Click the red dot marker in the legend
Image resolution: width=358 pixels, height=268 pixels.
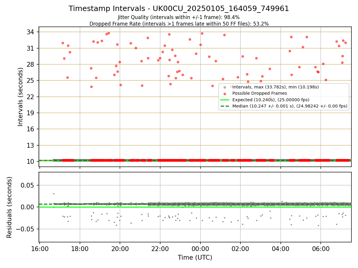(225, 93)
